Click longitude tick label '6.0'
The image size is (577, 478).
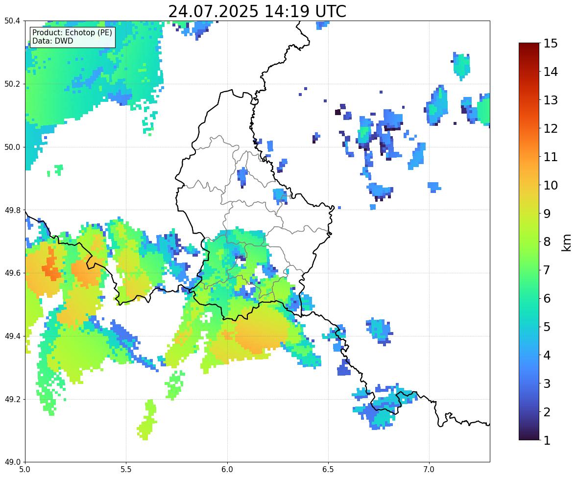(227, 470)
